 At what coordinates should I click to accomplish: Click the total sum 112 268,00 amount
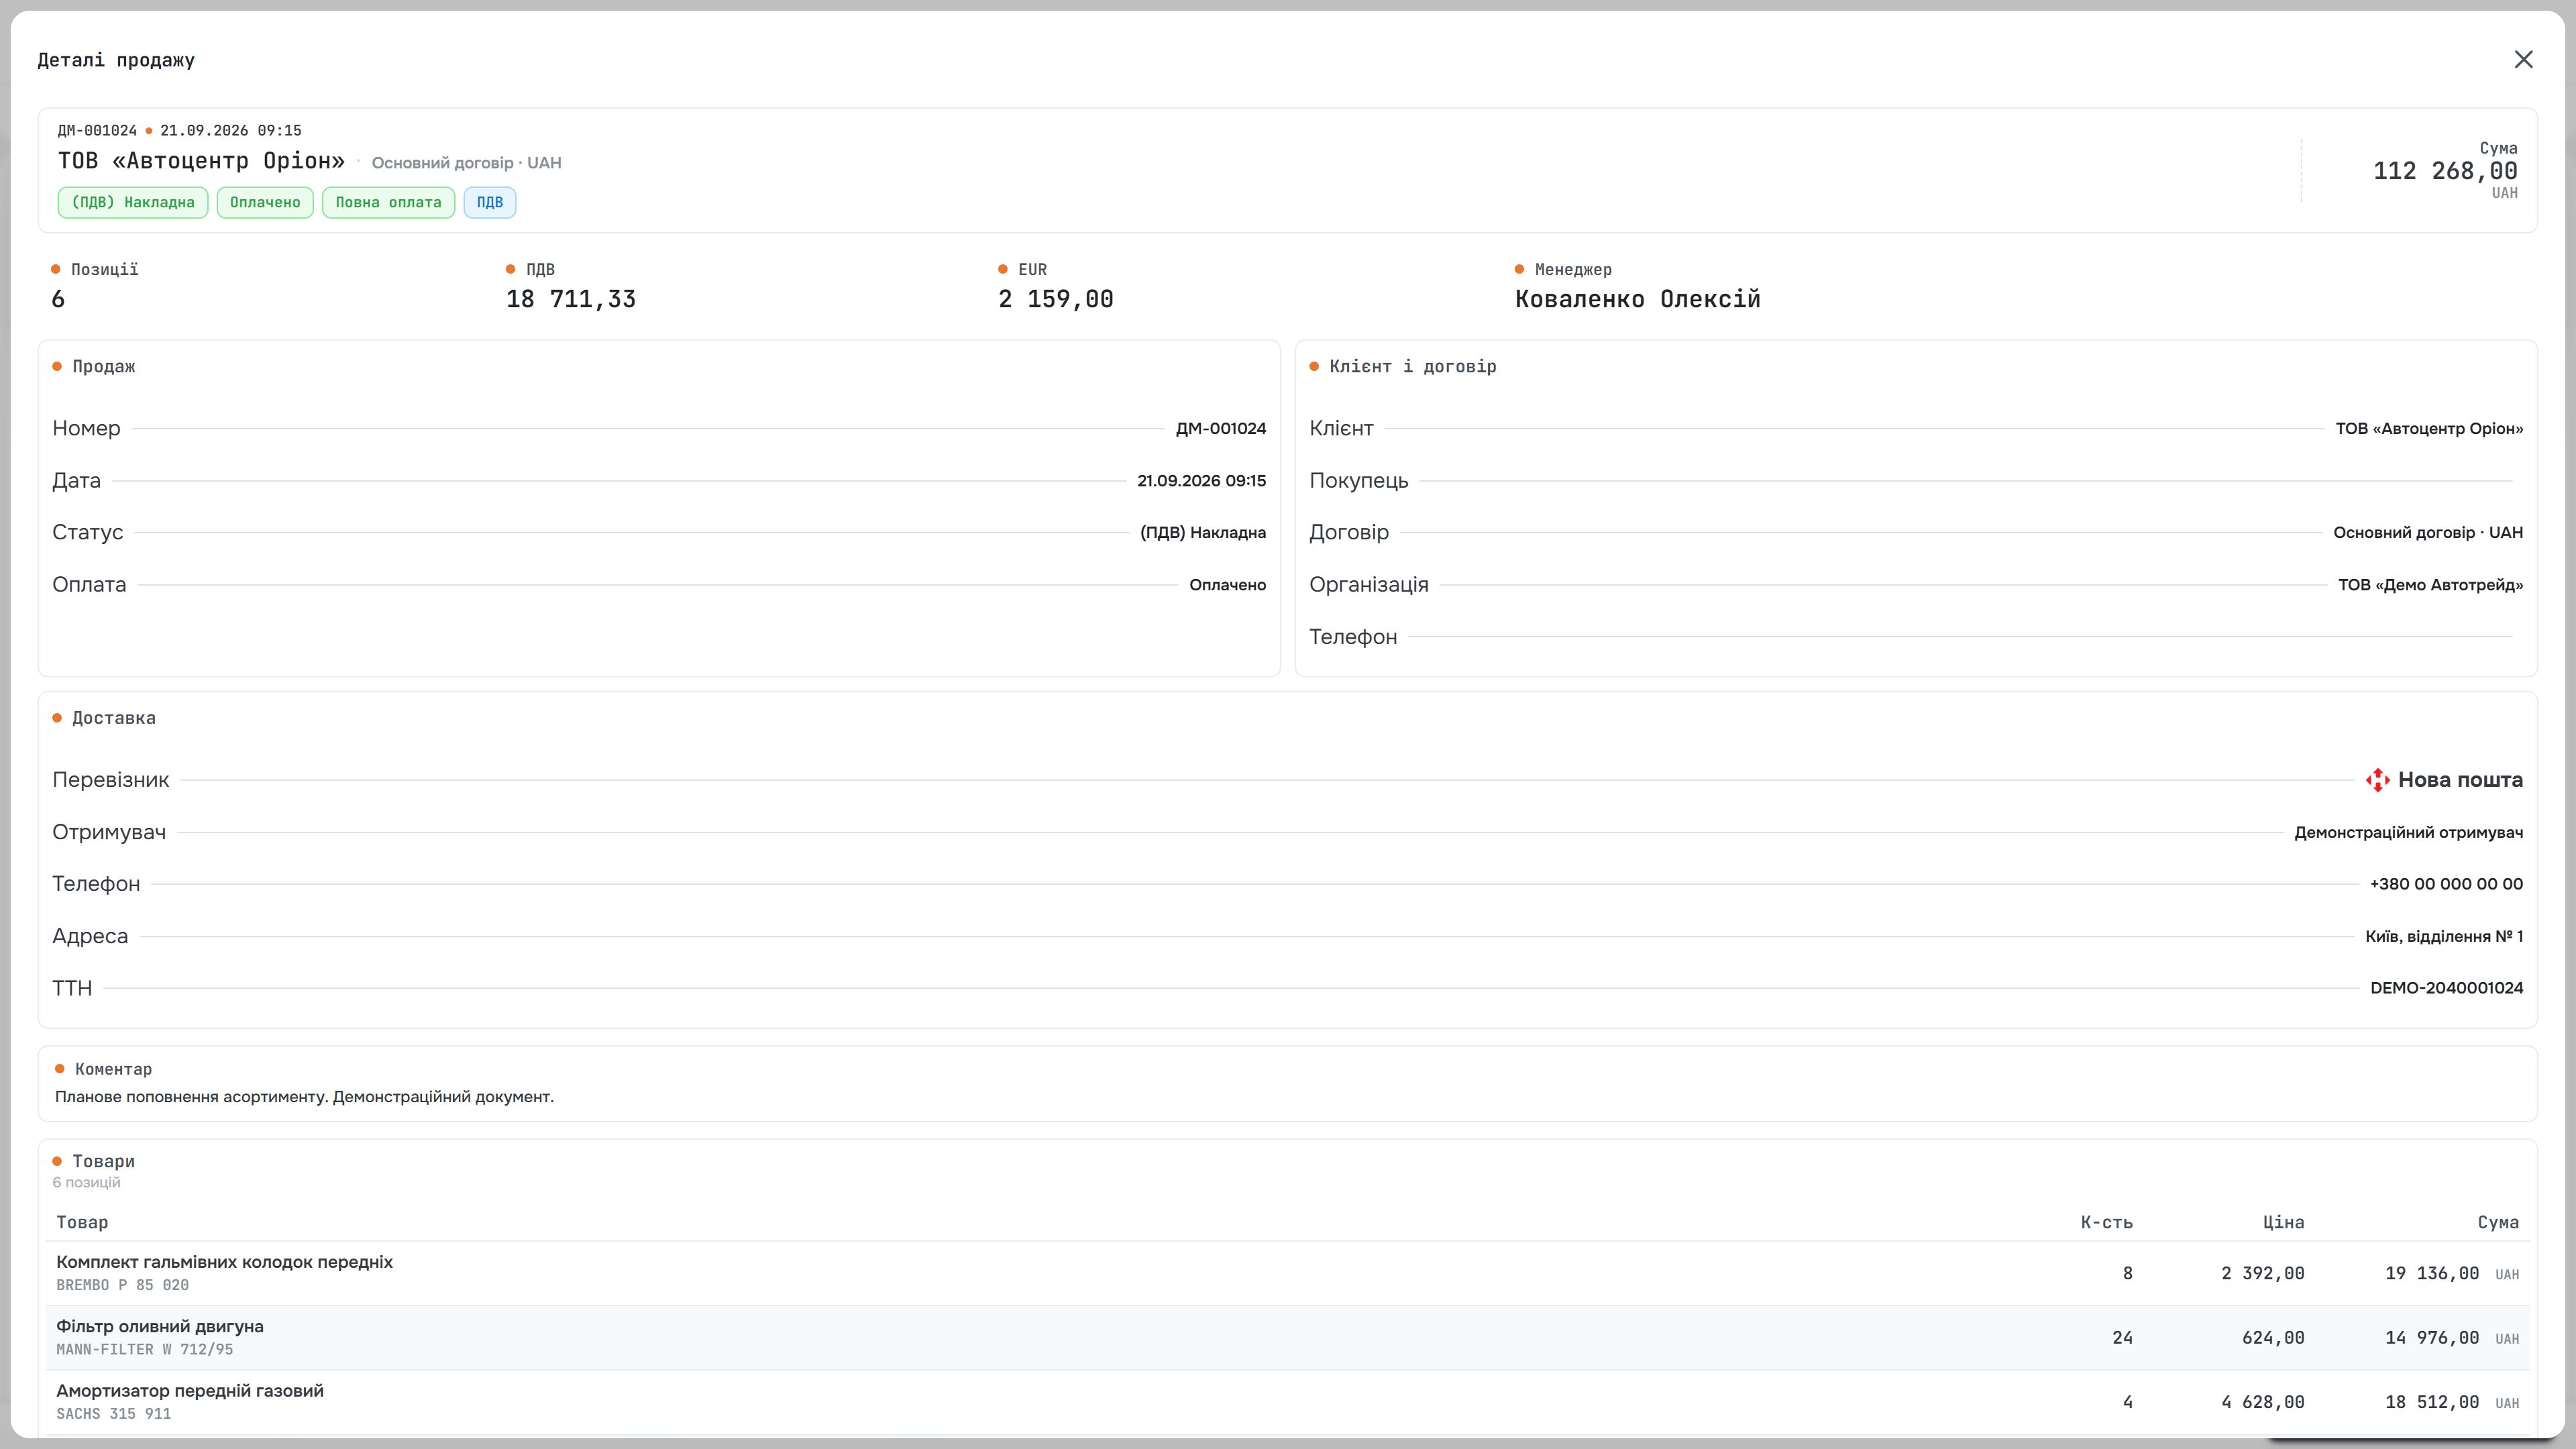(2445, 171)
